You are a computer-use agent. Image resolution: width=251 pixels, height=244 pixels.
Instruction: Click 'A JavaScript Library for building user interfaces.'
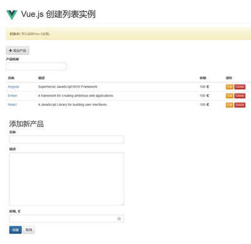point(73,105)
